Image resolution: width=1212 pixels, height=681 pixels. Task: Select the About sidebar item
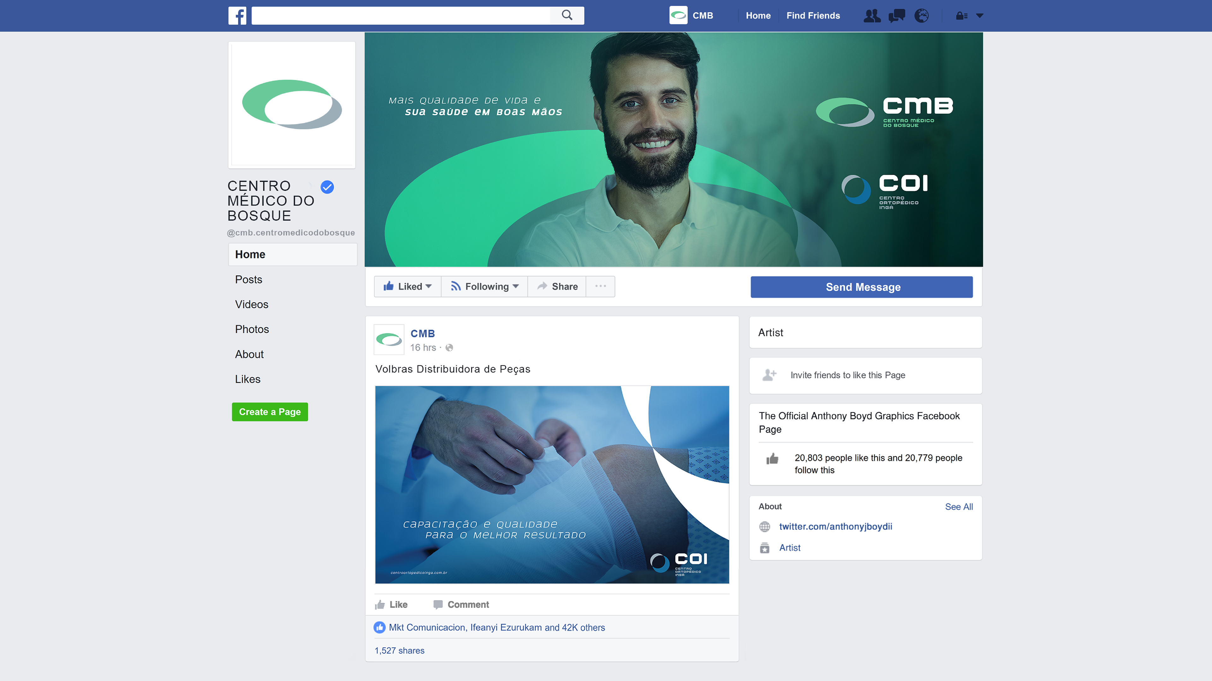(x=249, y=354)
